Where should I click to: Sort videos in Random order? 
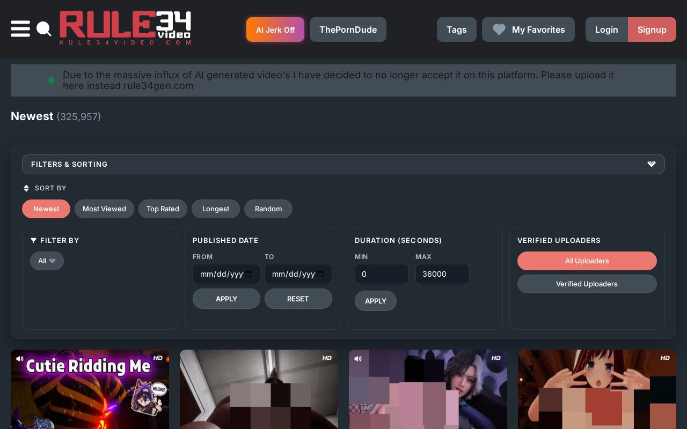268,209
